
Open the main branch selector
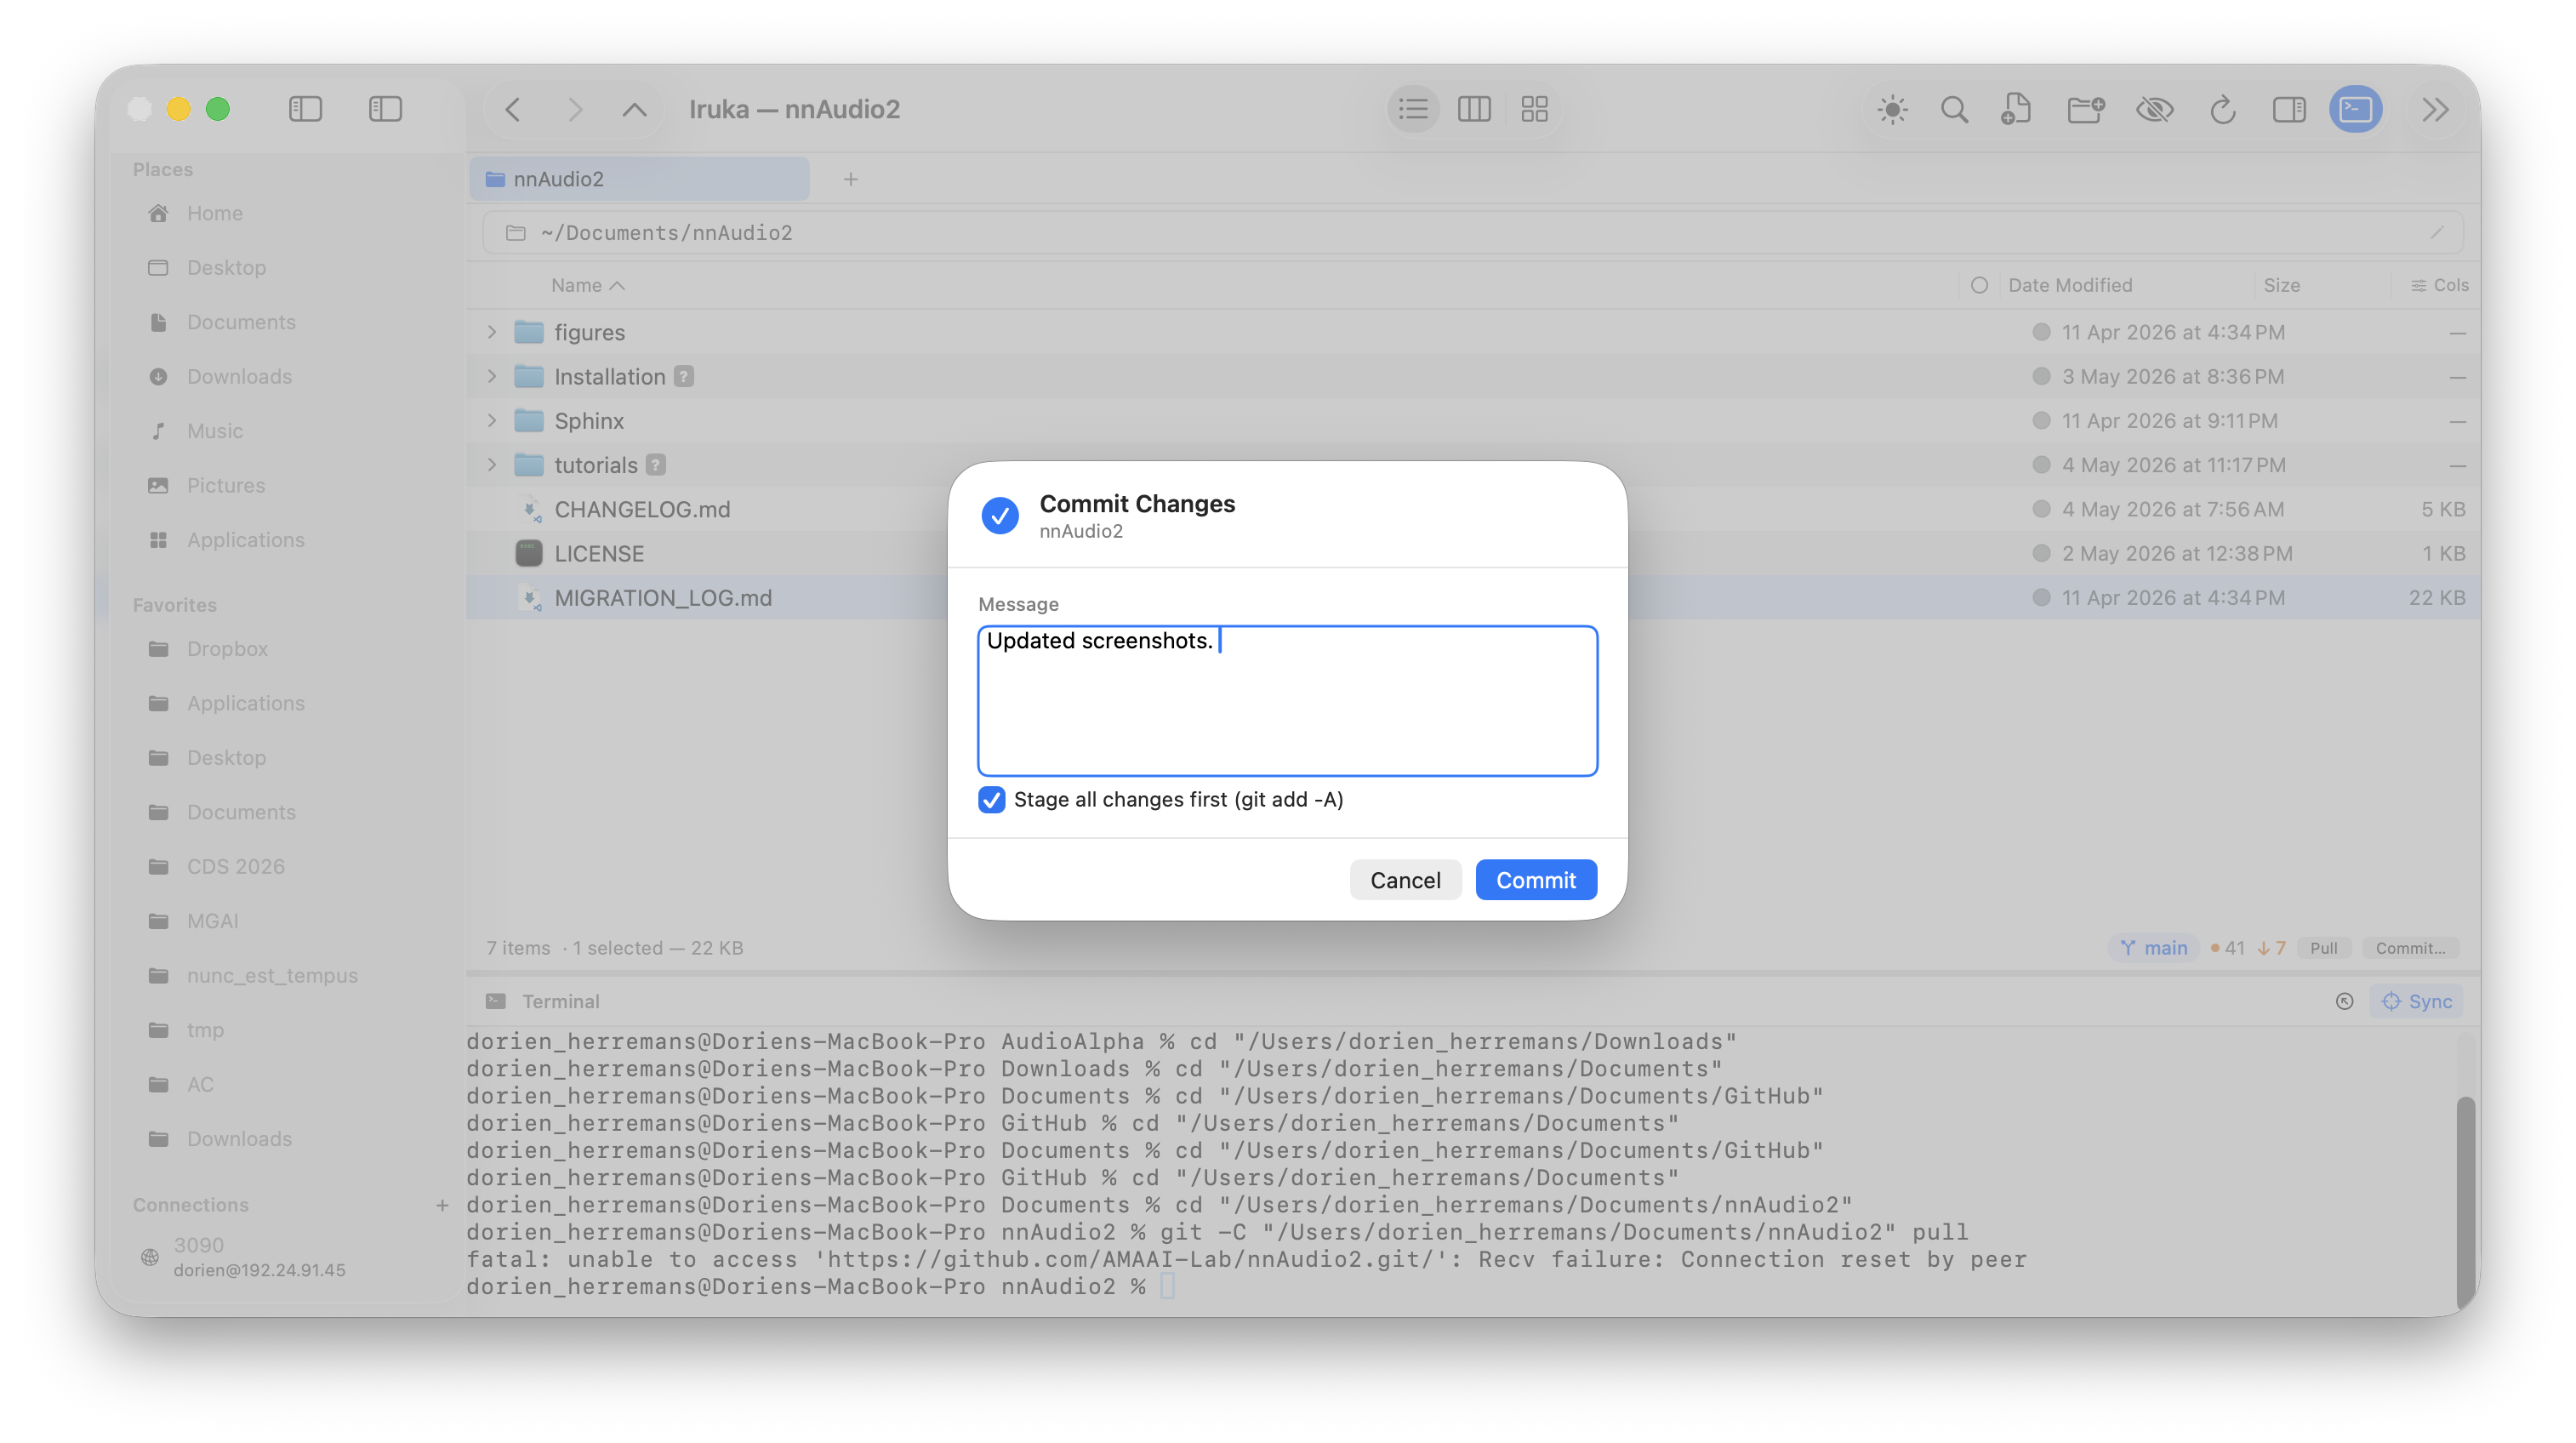click(x=2154, y=947)
